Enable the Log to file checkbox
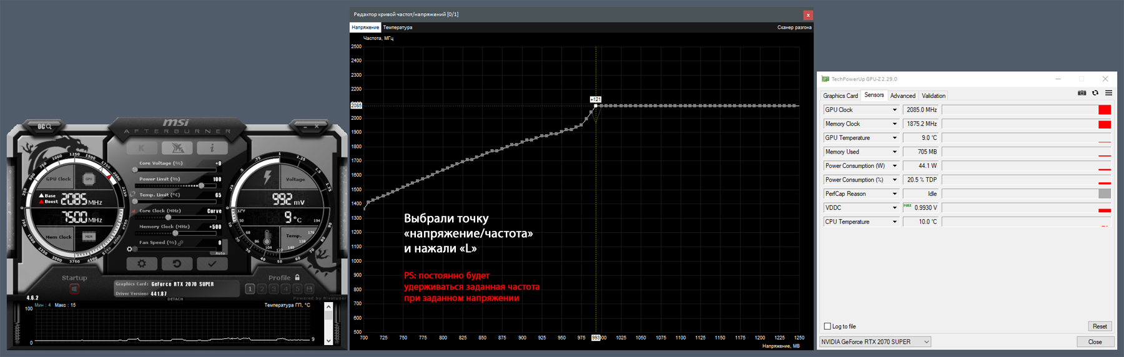The image size is (1124, 357). (x=827, y=326)
